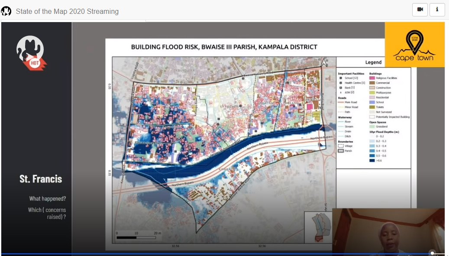This screenshot has height=256, width=449.
Task: Click "Potentially Impacted Building" legend entry
Action: point(393,117)
